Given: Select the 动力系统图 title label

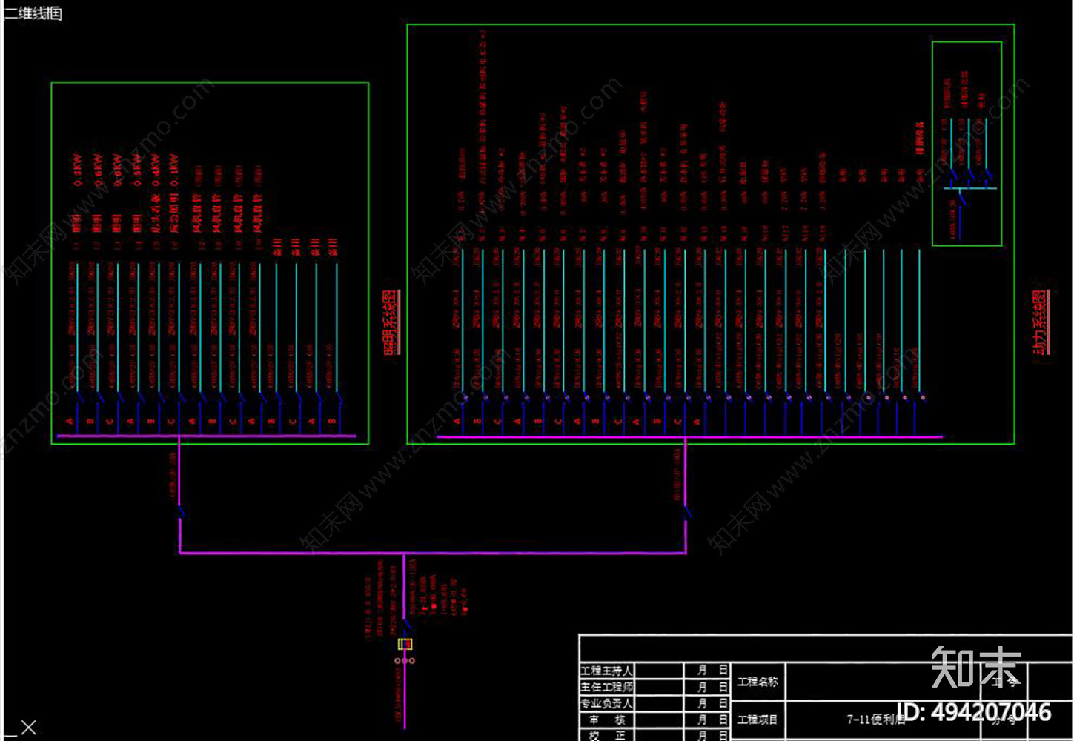Looking at the screenshot, I should 1041,322.
